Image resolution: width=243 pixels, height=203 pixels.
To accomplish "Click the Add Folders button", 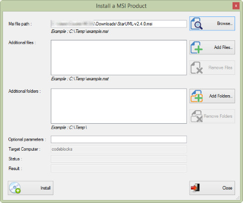I will [x=212, y=96].
